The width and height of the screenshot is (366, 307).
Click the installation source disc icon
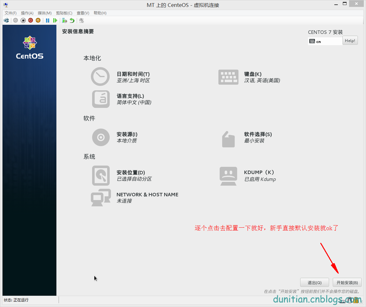(x=101, y=137)
